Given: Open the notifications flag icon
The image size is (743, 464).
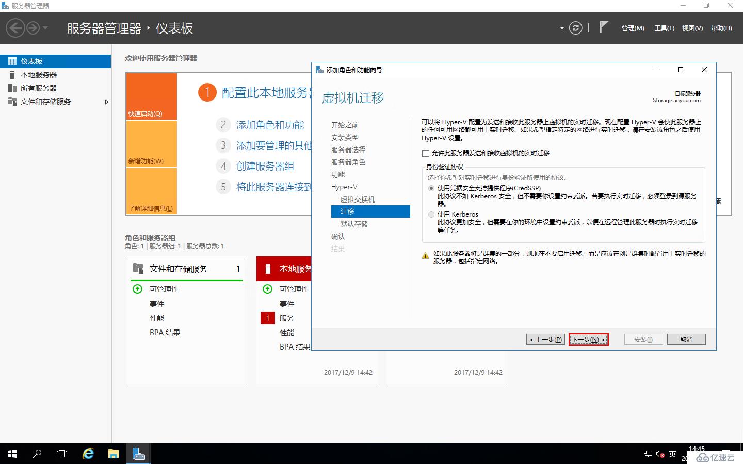Looking at the screenshot, I should click(603, 27).
